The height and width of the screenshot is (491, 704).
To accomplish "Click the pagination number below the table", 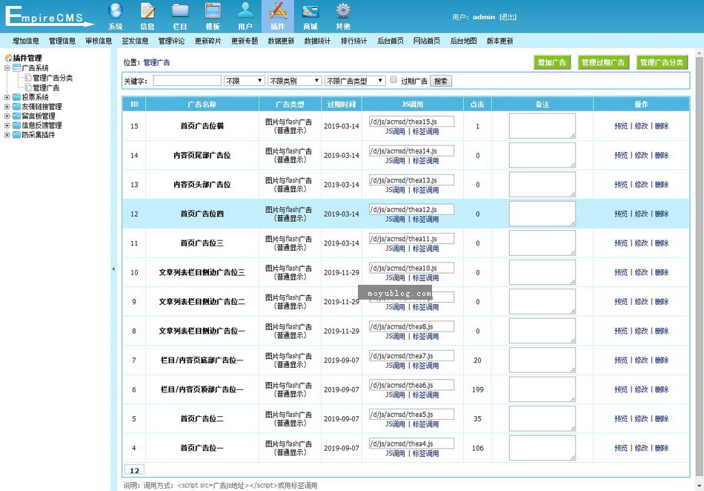I will 134,470.
